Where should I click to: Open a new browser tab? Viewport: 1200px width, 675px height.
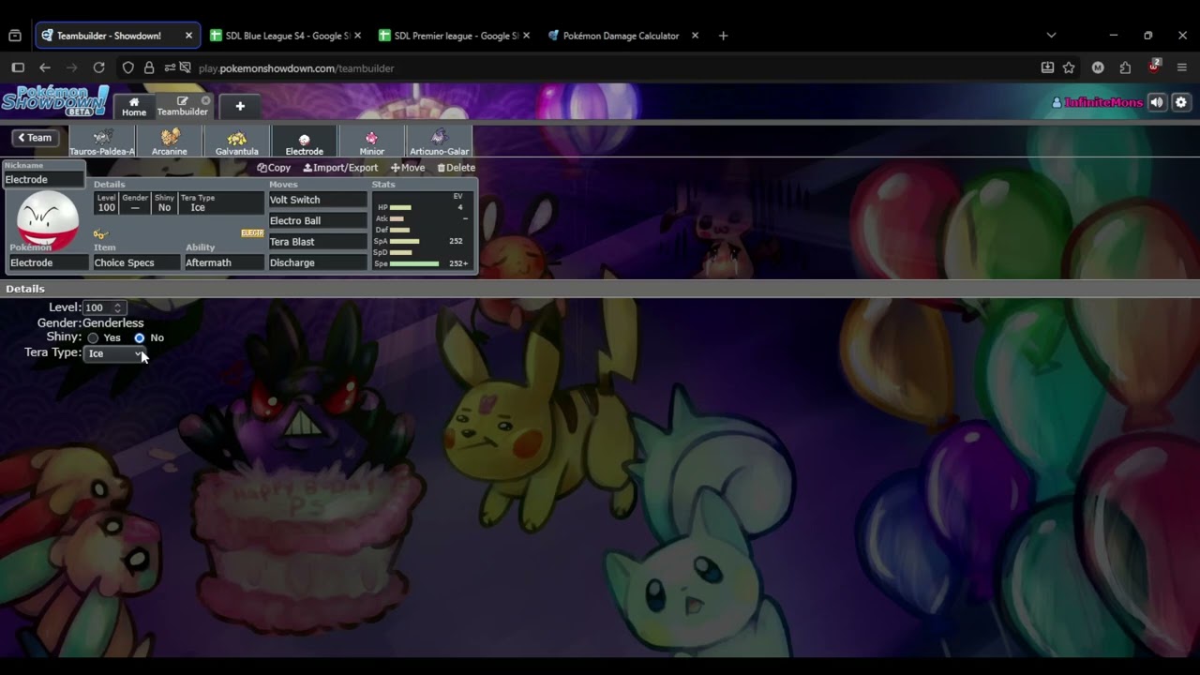pos(723,36)
